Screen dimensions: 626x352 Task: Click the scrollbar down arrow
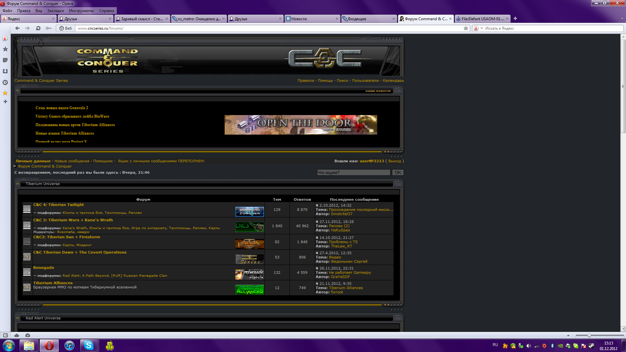623,329
